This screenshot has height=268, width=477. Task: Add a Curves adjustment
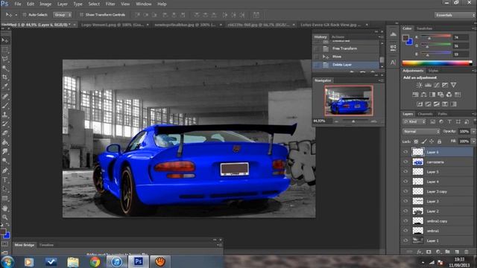(x=436, y=86)
